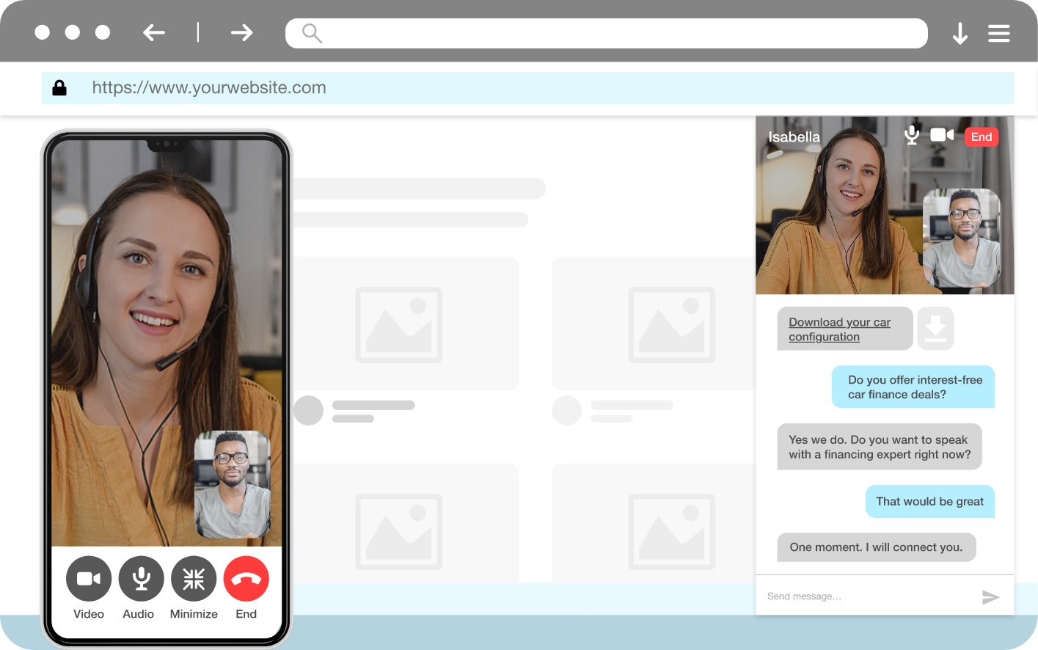This screenshot has height=650, width=1038.
Task: Open the Download your car configuration link
Action: (839, 329)
